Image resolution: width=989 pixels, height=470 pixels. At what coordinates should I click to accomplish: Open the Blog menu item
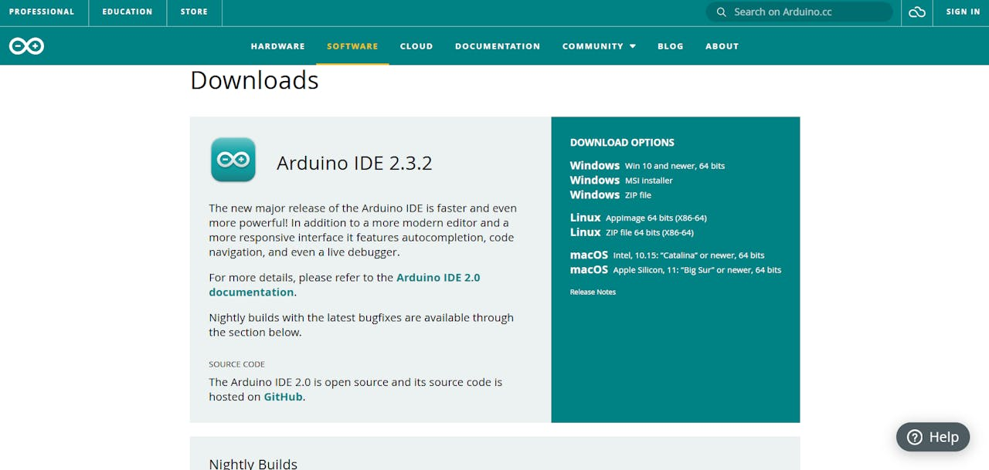click(671, 46)
